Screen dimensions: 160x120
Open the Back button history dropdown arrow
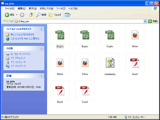pyautogui.click(x=17, y=15)
